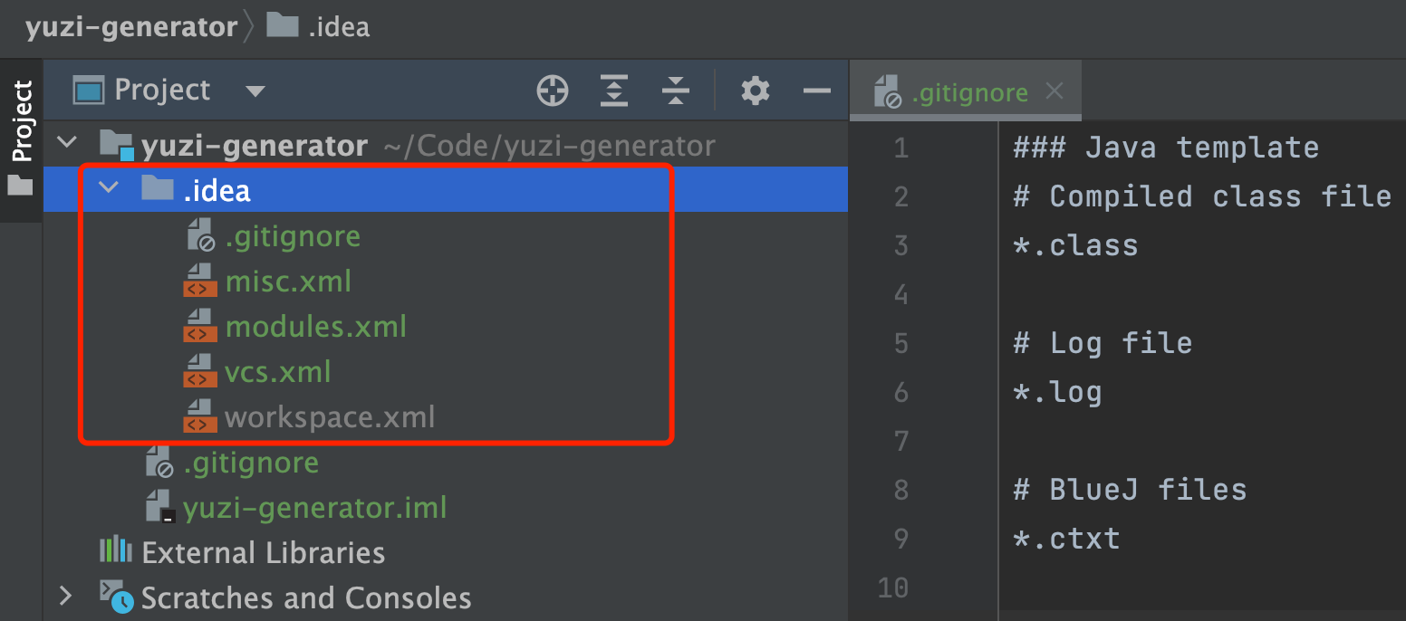Click the Select Opened File target icon
The image size is (1406, 621).
[553, 91]
